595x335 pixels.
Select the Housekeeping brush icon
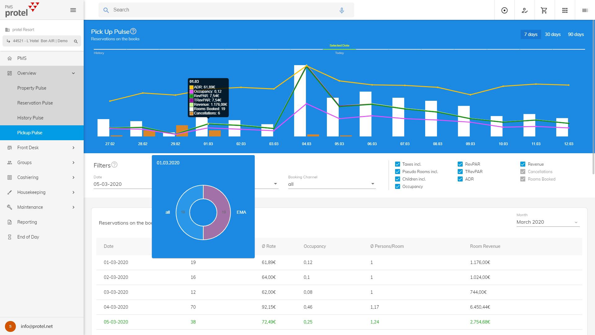click(x=9, y=192)
